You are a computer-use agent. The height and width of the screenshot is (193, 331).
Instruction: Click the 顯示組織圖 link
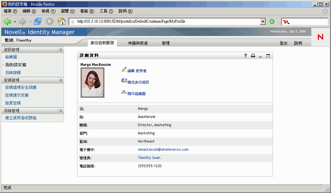[136, 94]
